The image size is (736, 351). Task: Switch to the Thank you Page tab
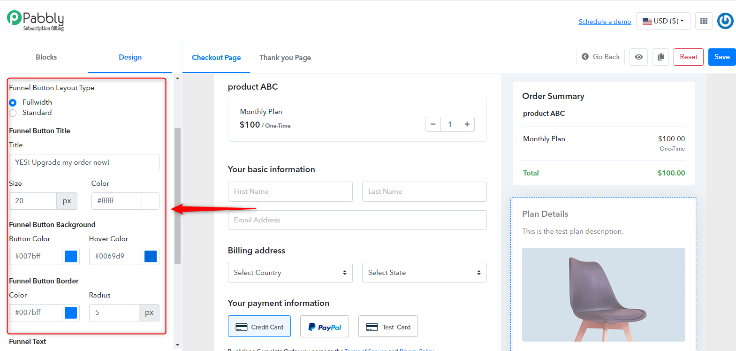coord(285,58)
